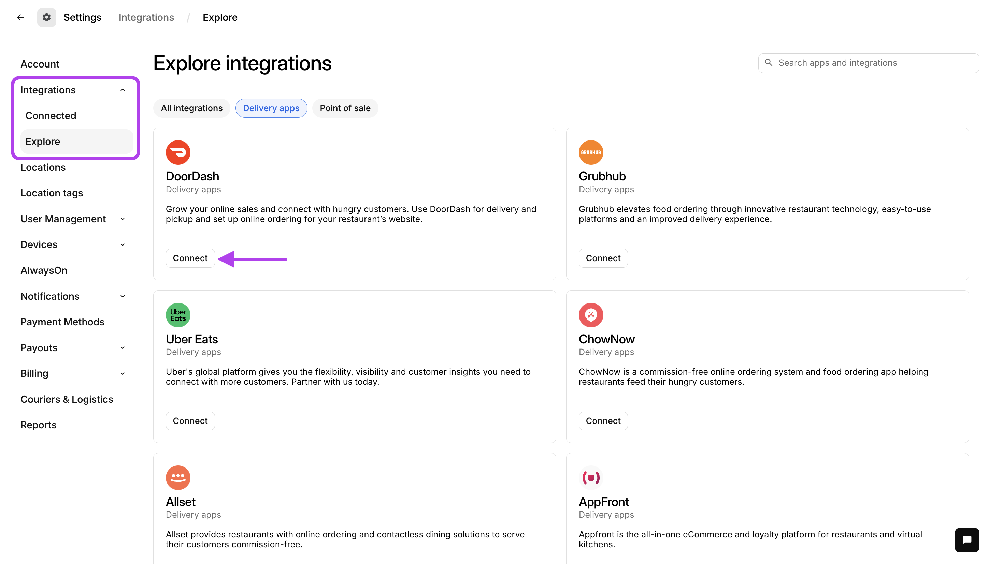Click the DoorDash card title
The width and height of the screenshot is (989, 564).
(192, 176)
